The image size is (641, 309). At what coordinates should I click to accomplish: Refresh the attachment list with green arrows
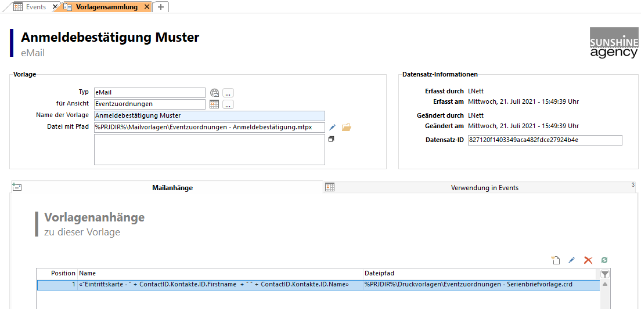pos(604,260)
